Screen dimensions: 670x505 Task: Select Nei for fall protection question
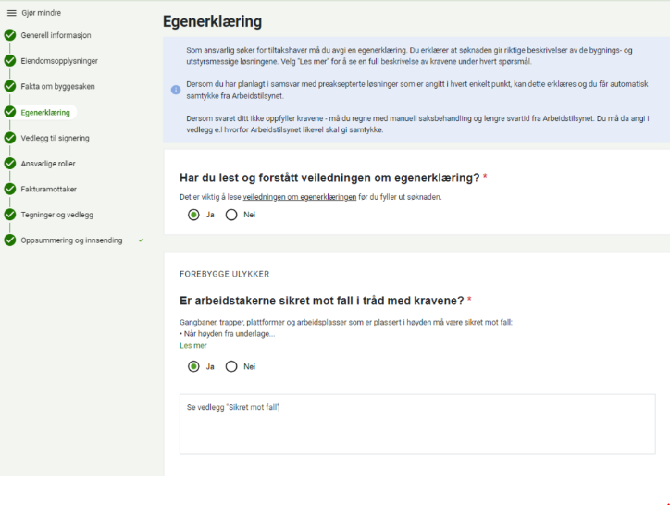[231, 366]
